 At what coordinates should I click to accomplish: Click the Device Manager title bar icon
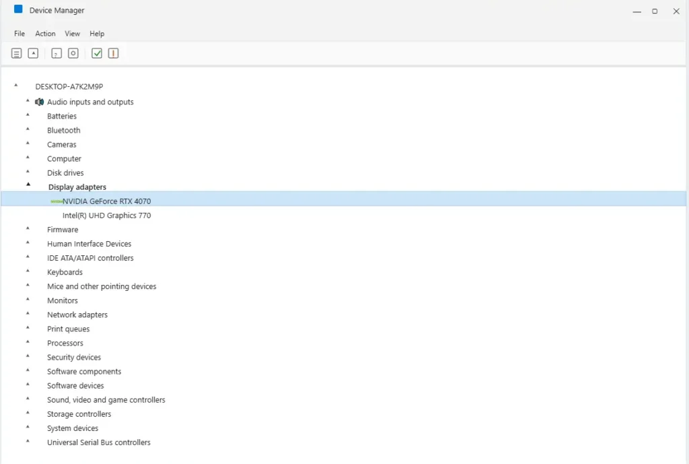[x=17, y=10]
